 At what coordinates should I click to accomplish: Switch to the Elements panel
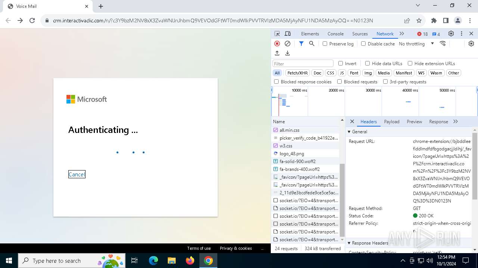[310, 33]
